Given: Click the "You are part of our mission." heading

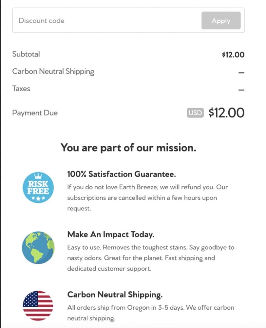Looking at the screenshot, I should click(128, 148).
